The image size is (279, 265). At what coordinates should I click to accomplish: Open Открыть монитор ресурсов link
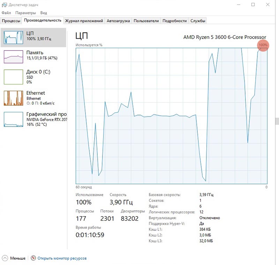(62, 258)
